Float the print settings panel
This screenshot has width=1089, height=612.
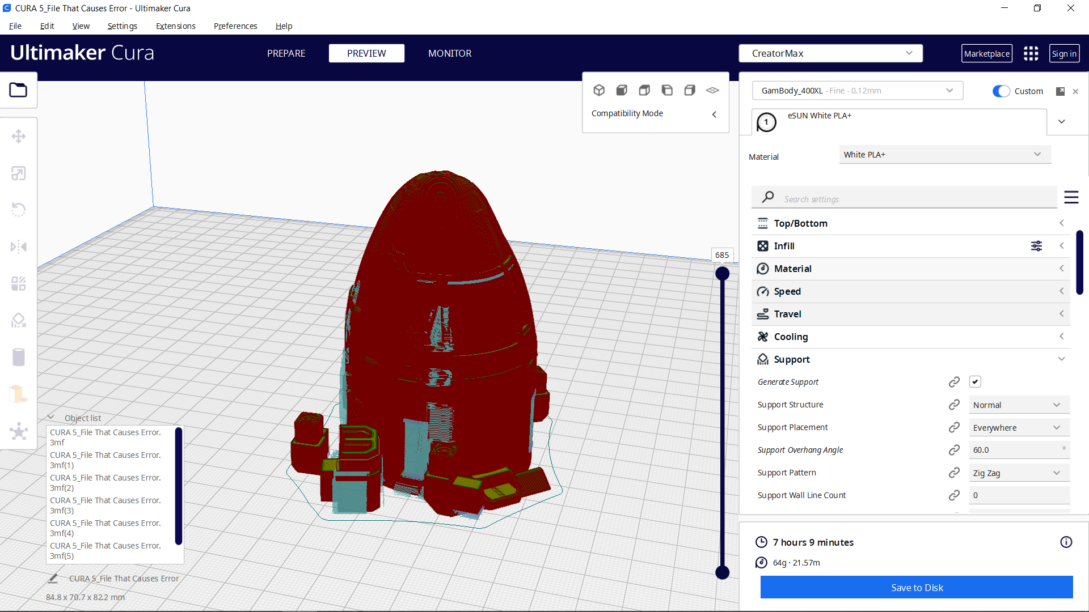point(1060,91)
